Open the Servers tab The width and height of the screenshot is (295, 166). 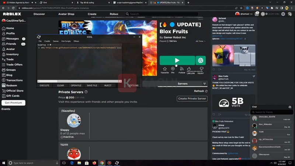coord(183,84)
